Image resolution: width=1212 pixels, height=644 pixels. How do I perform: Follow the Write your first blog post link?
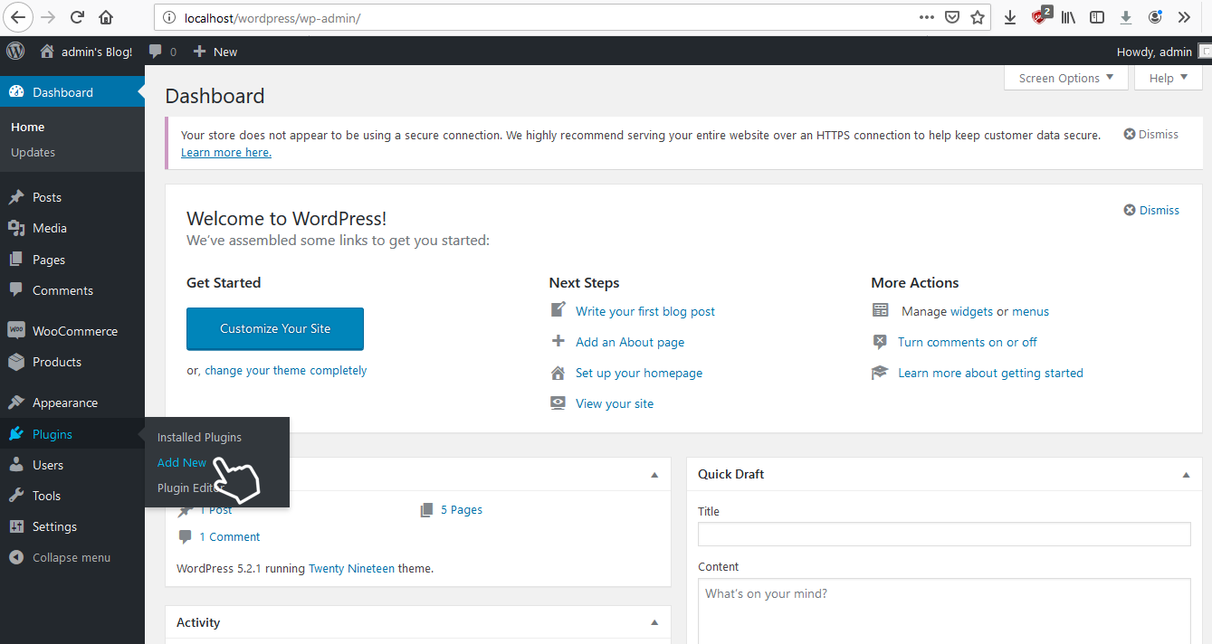coord(644,311)
